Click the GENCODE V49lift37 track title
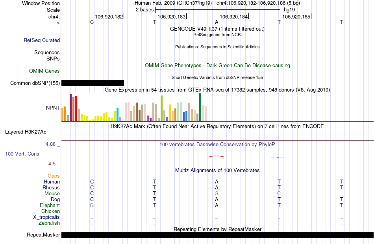This screenshot has height=244, width=374. click(217, 29)
